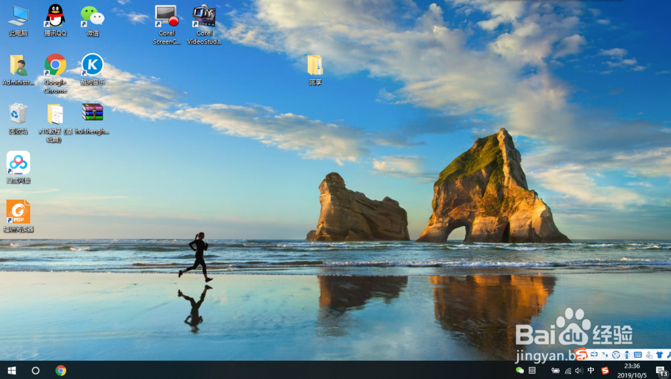Open the Wi-Fi network tray icon
671x379 pixels.
coord(568,372)
